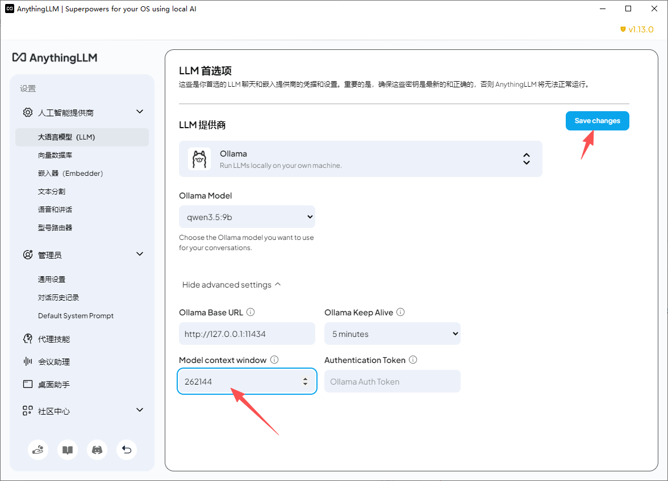The image size is (668, 481).
Task: Click the 会议助理 waveform icon
Action: point(28,361)
